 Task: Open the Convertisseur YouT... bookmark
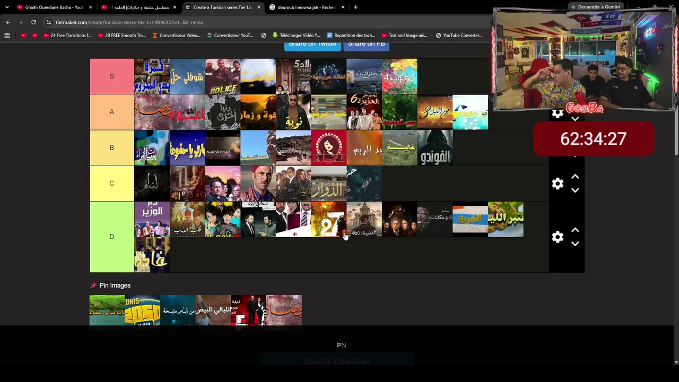[230, 36]
